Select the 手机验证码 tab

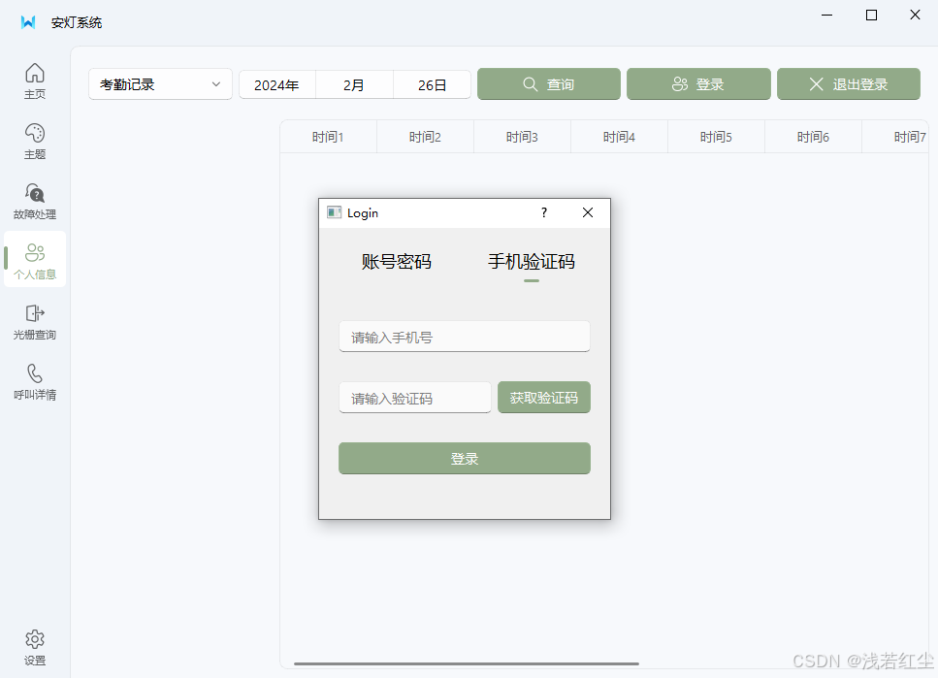click(531, 262)
